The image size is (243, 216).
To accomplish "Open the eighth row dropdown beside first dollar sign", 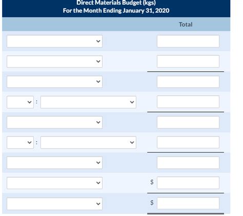I will tap(54, 183).
